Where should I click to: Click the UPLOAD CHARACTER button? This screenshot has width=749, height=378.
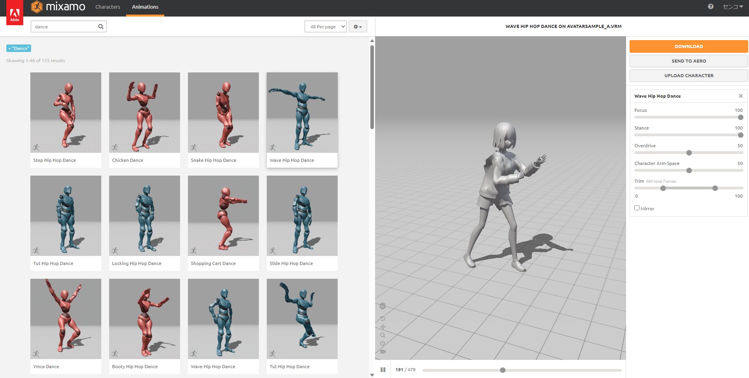click(688, 75)
